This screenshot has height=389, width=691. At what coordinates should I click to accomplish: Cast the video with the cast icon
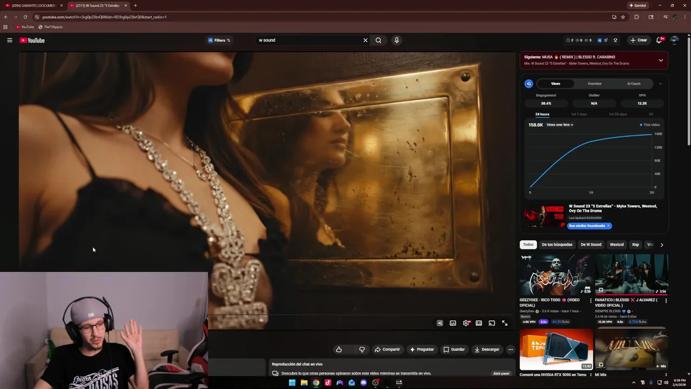coord(492,323)
